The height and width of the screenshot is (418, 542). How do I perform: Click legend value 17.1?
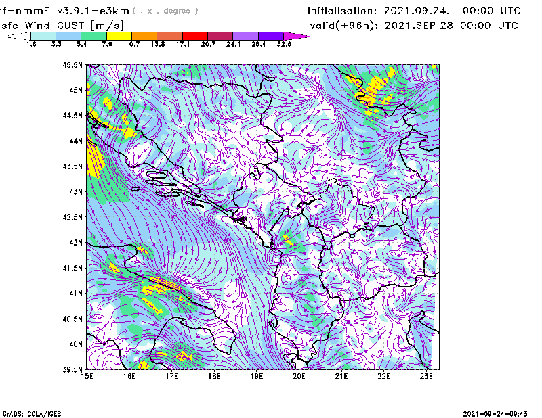(x=183, y=44)
